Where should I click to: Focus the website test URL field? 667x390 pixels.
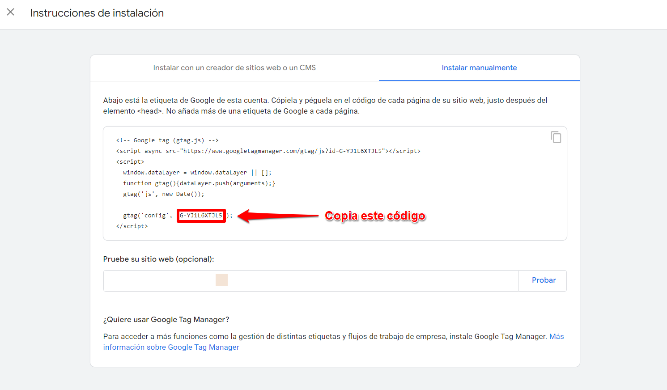coord(311,281)
